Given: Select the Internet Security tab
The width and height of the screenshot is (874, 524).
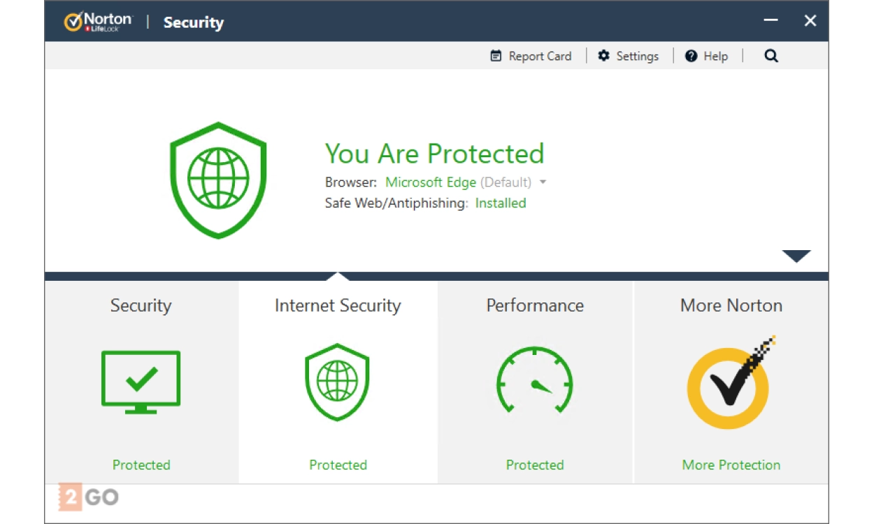Looking at the screenshot, I should (x=338, y=305).
